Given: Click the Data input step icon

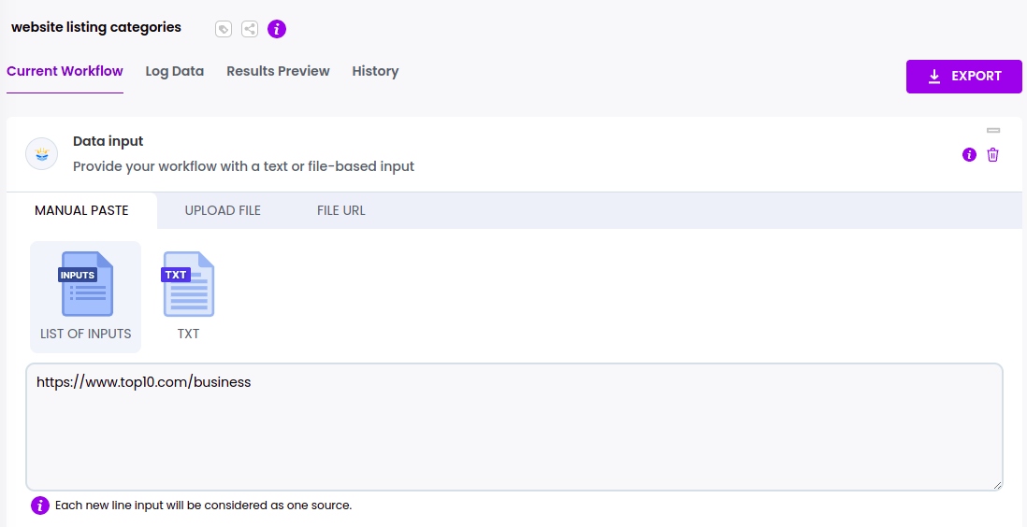Looking at the screenshot, I should pos(41,153).
